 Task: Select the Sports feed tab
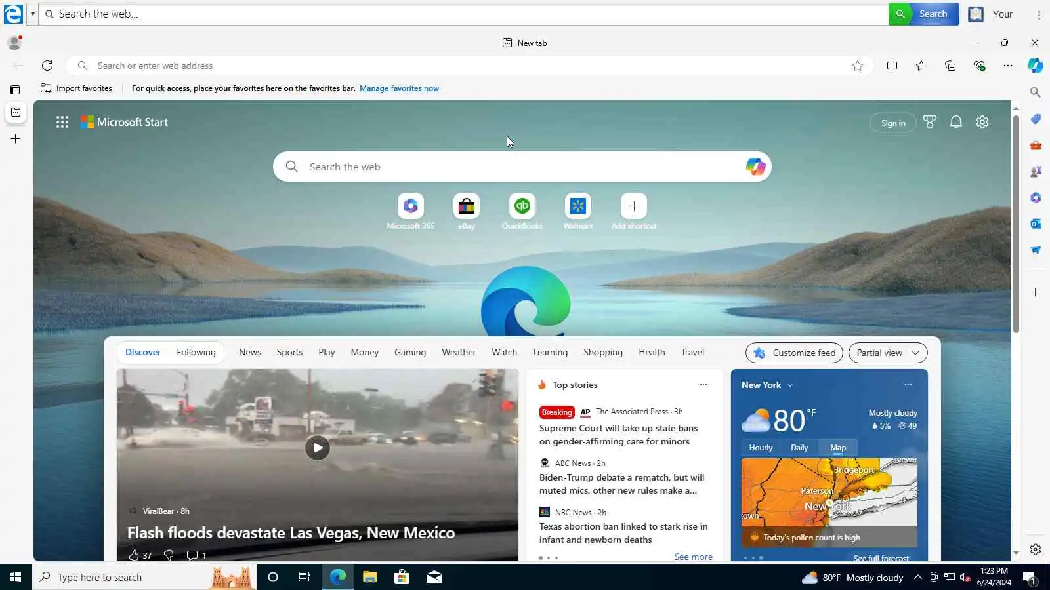(x=289, y=353)
